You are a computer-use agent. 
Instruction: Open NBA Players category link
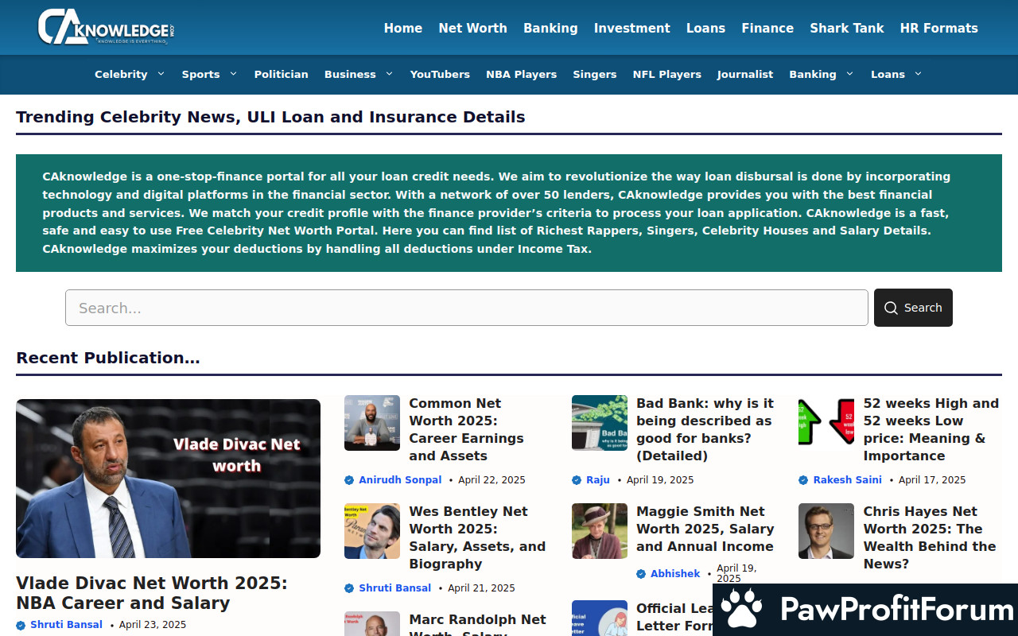click(x=521, y=74)
